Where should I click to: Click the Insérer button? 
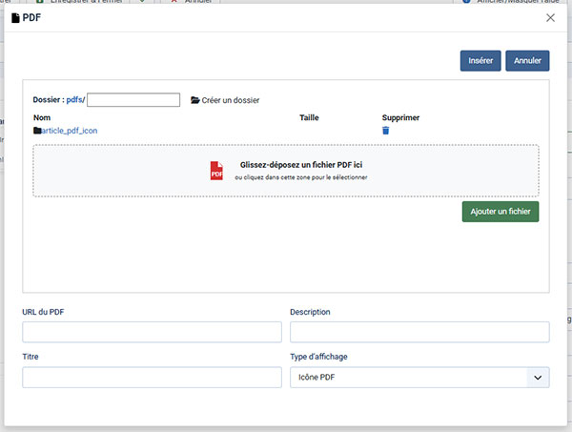[x=480, y=61]
